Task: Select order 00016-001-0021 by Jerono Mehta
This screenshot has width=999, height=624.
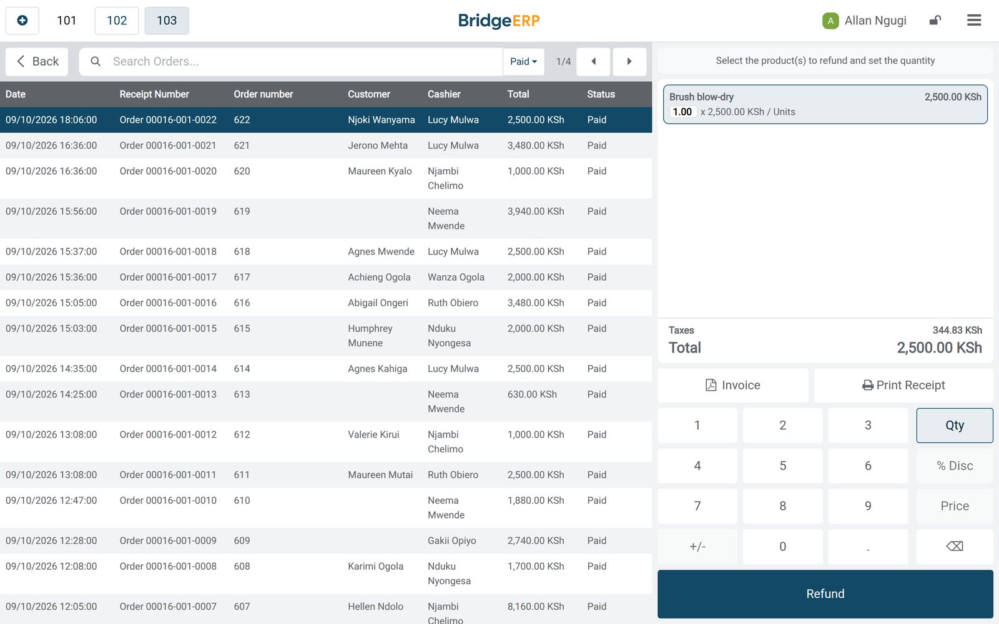Action: pyautogui.click(x=326, y=145)
